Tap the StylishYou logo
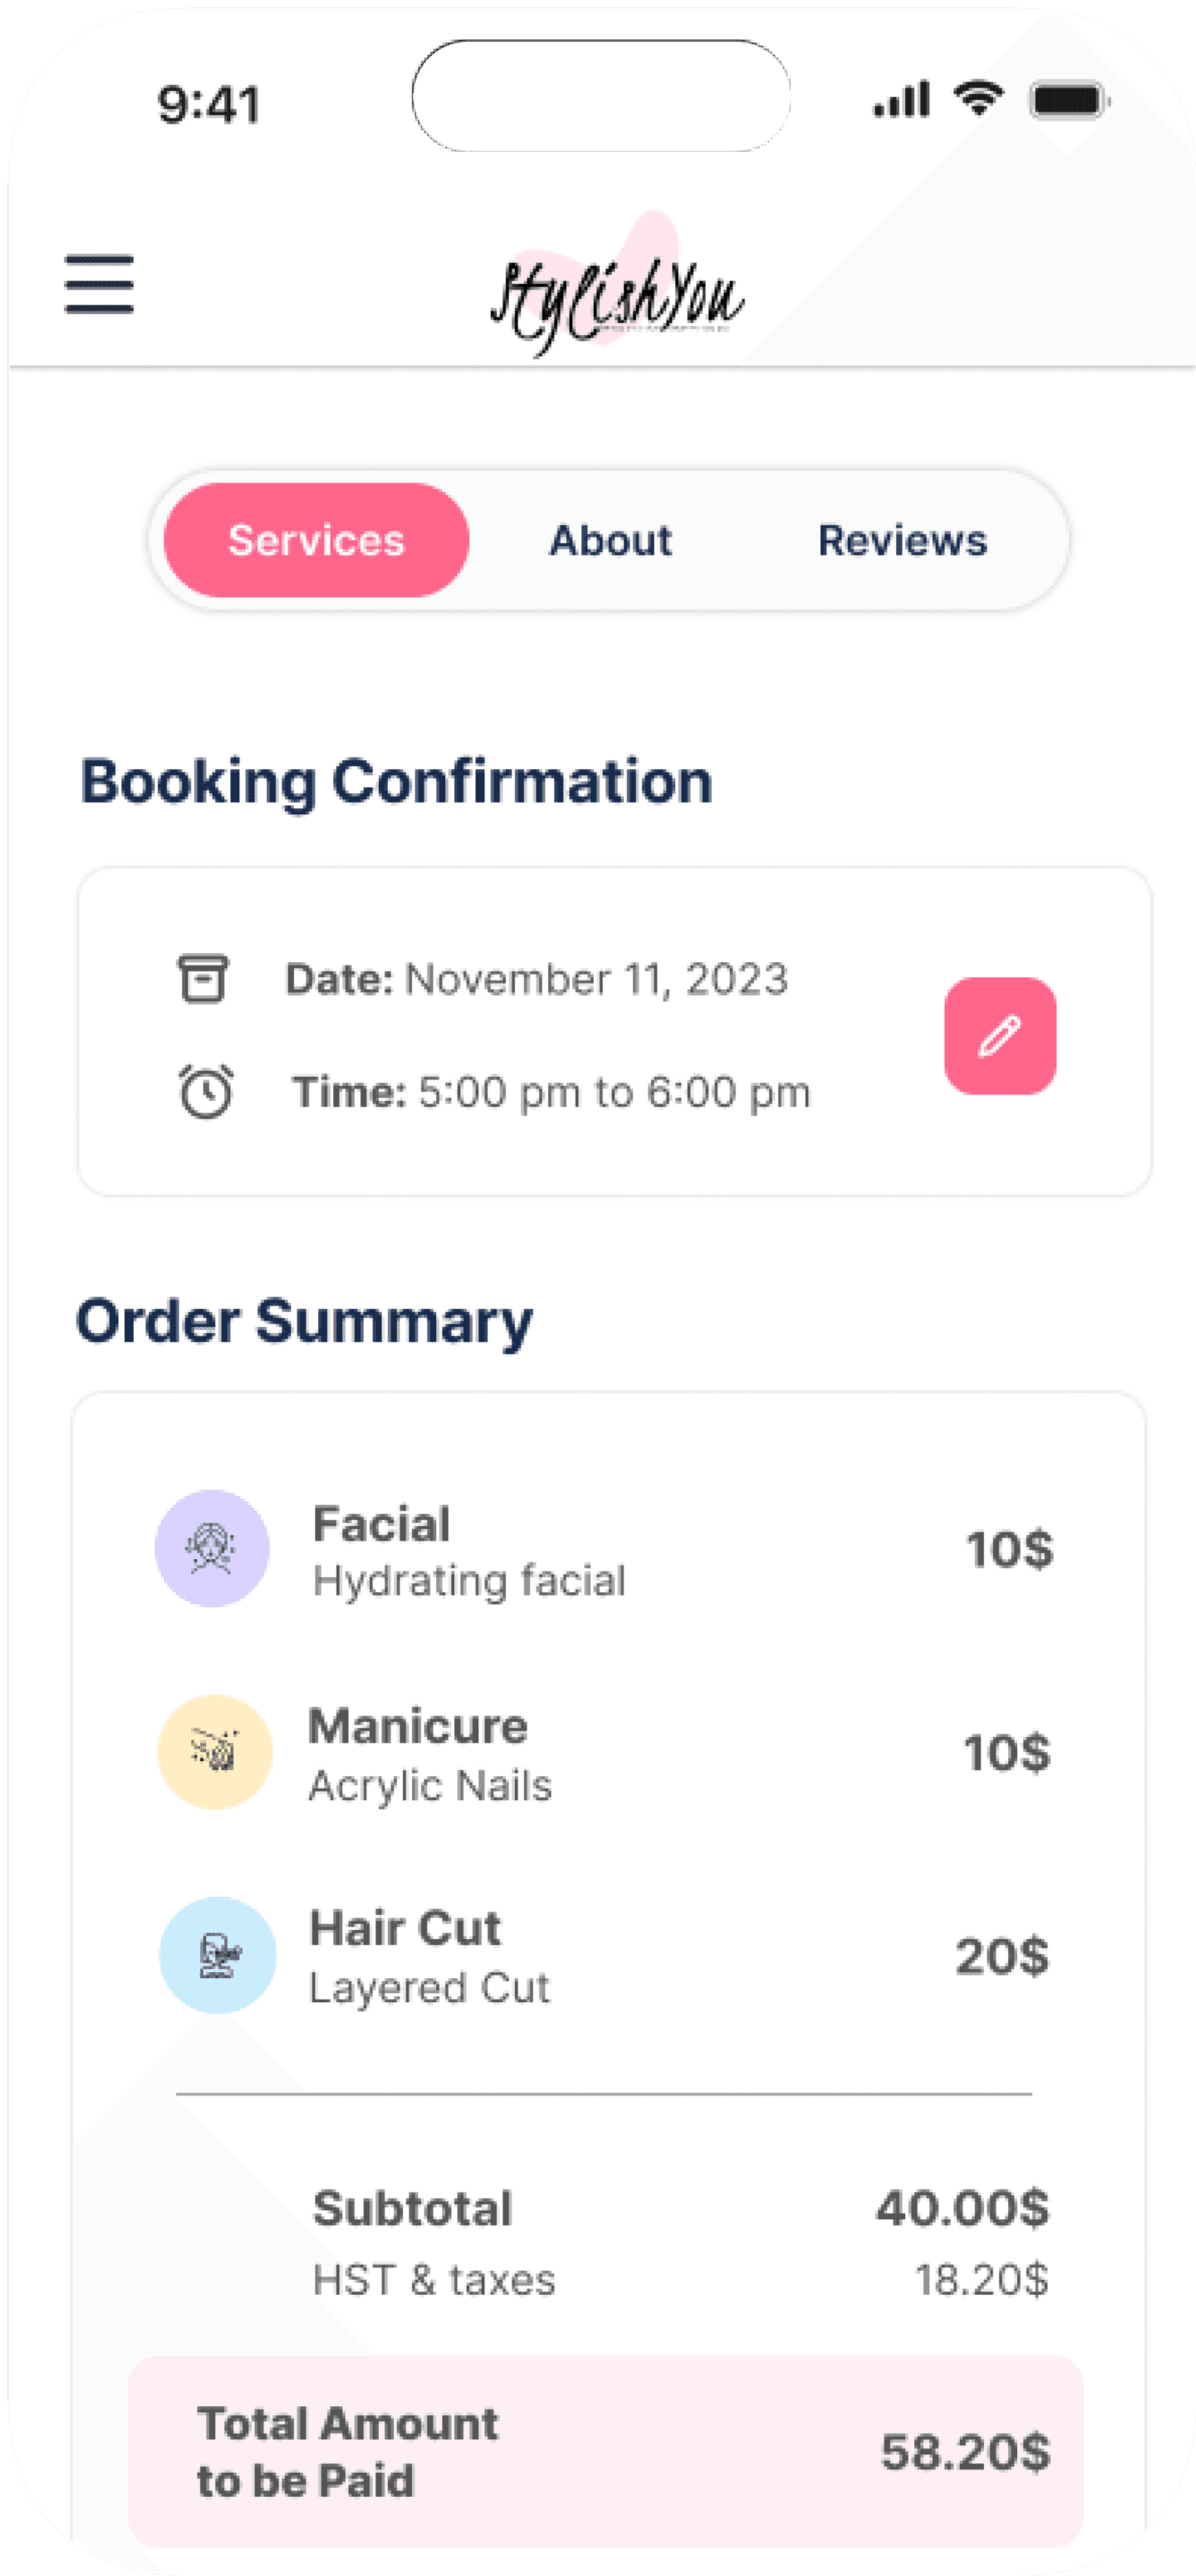This screenshot has width=1196, height=2576. [616, 293]
